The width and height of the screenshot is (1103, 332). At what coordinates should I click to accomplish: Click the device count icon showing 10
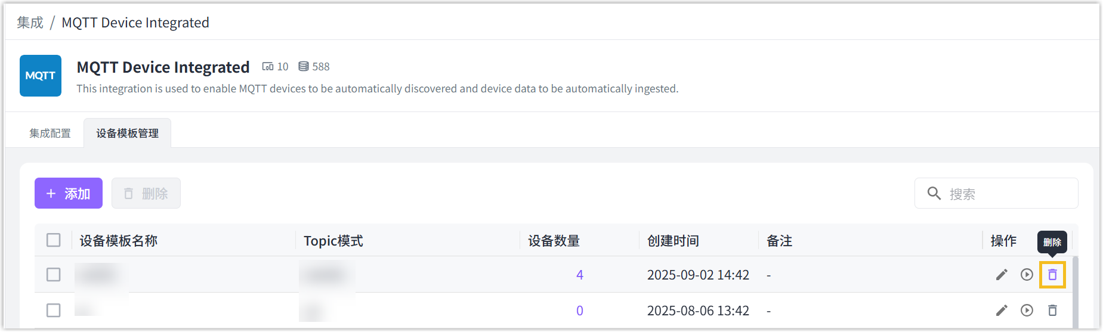268,67
